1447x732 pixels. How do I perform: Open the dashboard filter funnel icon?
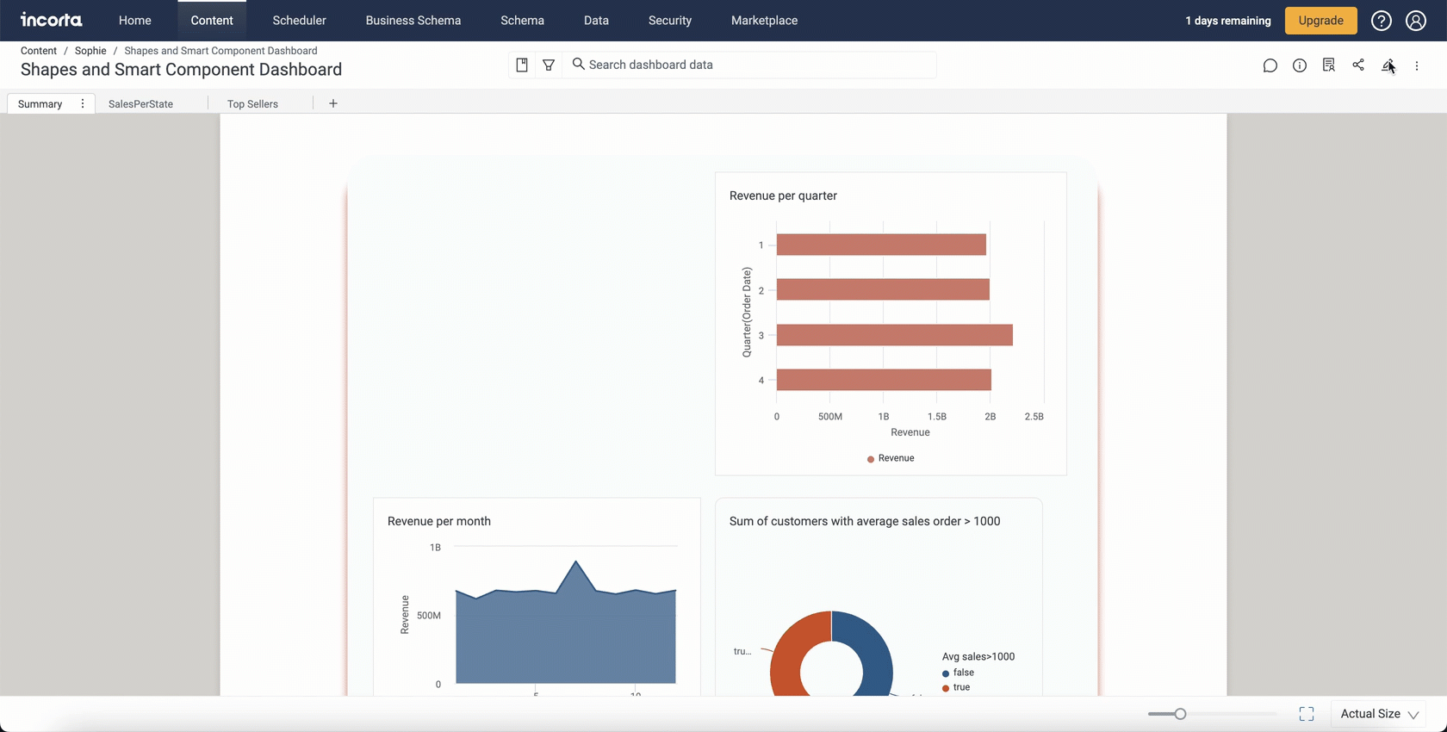click(x=549, y=65)
